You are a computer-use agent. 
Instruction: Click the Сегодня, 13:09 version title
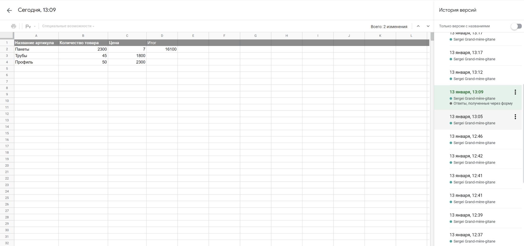(37, 10)
